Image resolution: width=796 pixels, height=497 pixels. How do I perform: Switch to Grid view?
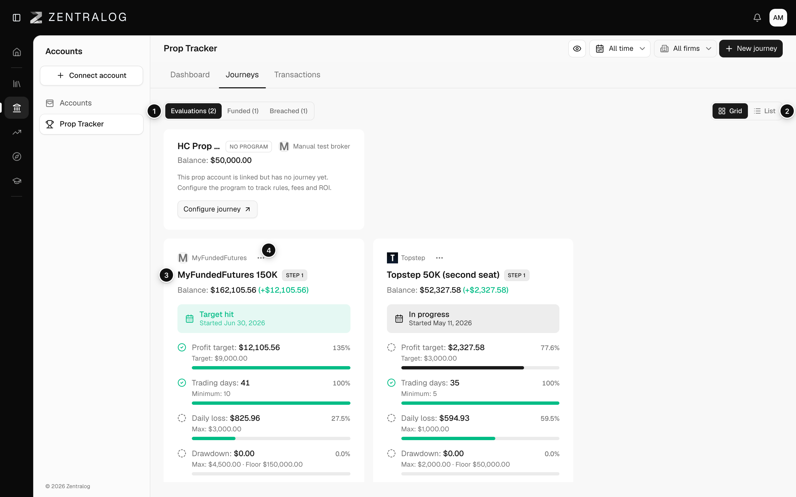pos(730,111)
